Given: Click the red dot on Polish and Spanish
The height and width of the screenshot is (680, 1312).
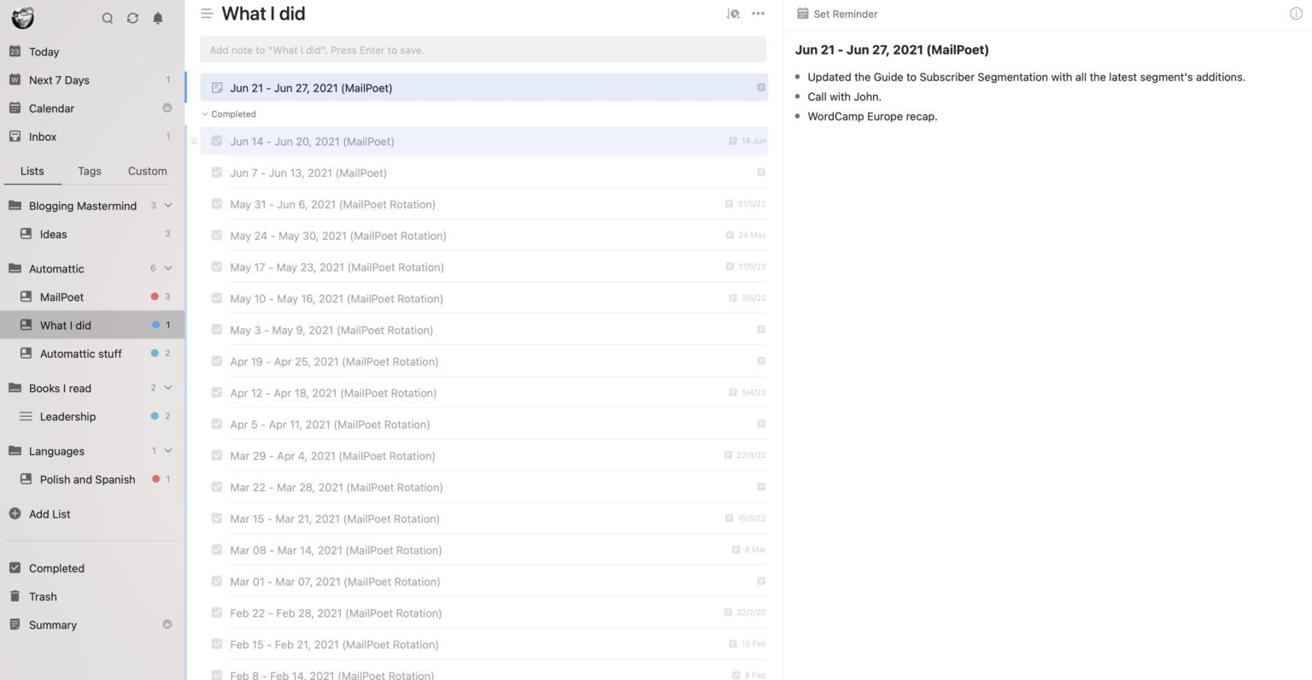Looking at the screenshot, I should (x=155, y=479).
